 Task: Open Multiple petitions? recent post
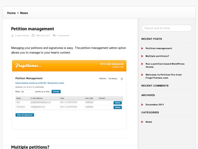coord(157,56)
